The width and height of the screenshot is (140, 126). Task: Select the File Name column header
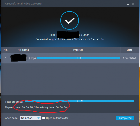tap(23, 50)
